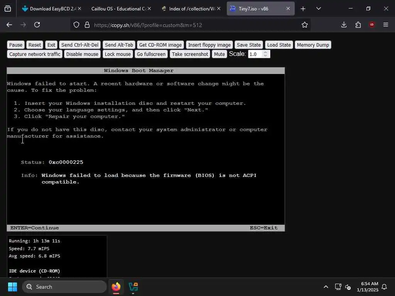Send Alt-Tab to the guest
Viewport: 395px width, 296px height.
tap(119, 45)
